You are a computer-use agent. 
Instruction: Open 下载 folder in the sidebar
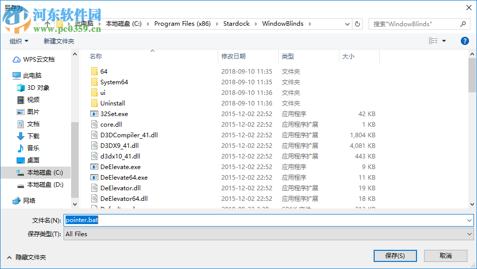(x=28, y=136)
